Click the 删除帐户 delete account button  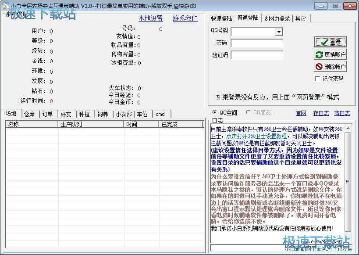pyautogui.click(x=330, y=67)
